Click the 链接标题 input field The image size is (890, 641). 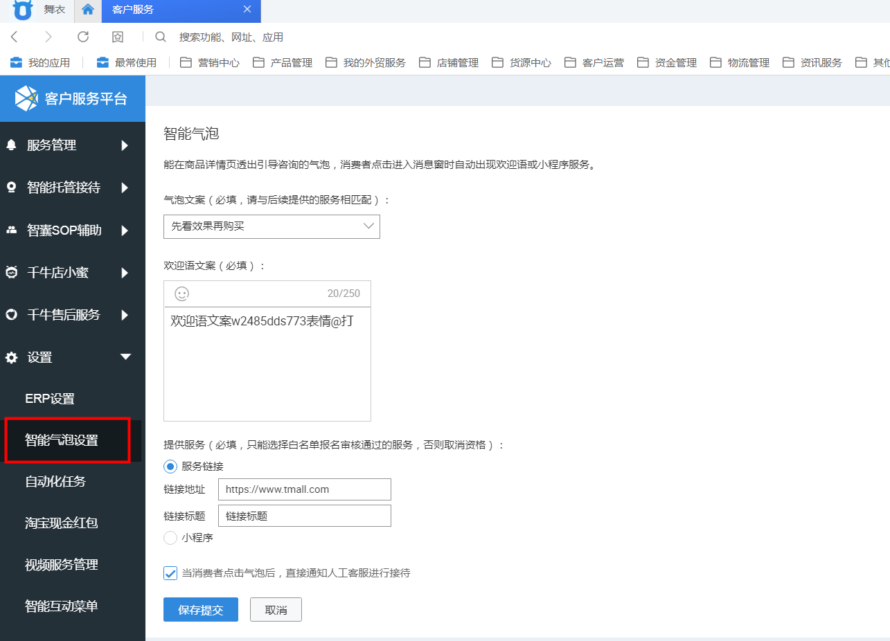[x=305, y=516]
